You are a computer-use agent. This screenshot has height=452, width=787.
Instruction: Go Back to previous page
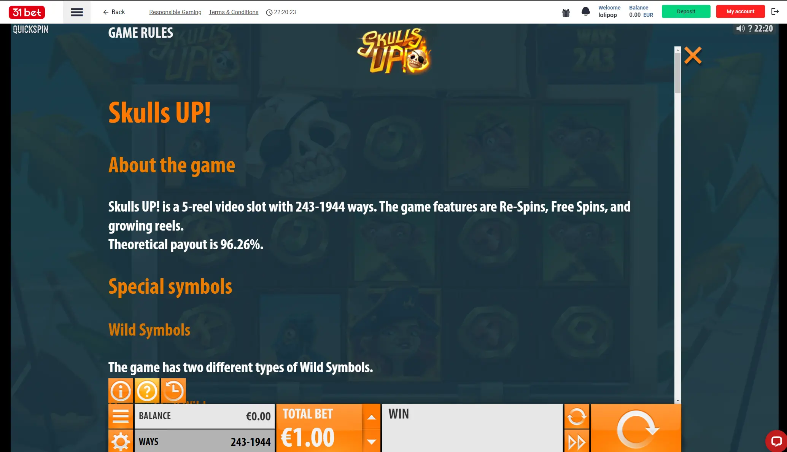114,12
